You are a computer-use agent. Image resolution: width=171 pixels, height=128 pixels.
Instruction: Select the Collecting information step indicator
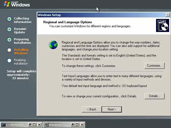click(9, 19)
